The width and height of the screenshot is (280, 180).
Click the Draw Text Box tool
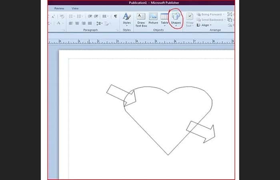pyautogui.click(x=141, y=20)
